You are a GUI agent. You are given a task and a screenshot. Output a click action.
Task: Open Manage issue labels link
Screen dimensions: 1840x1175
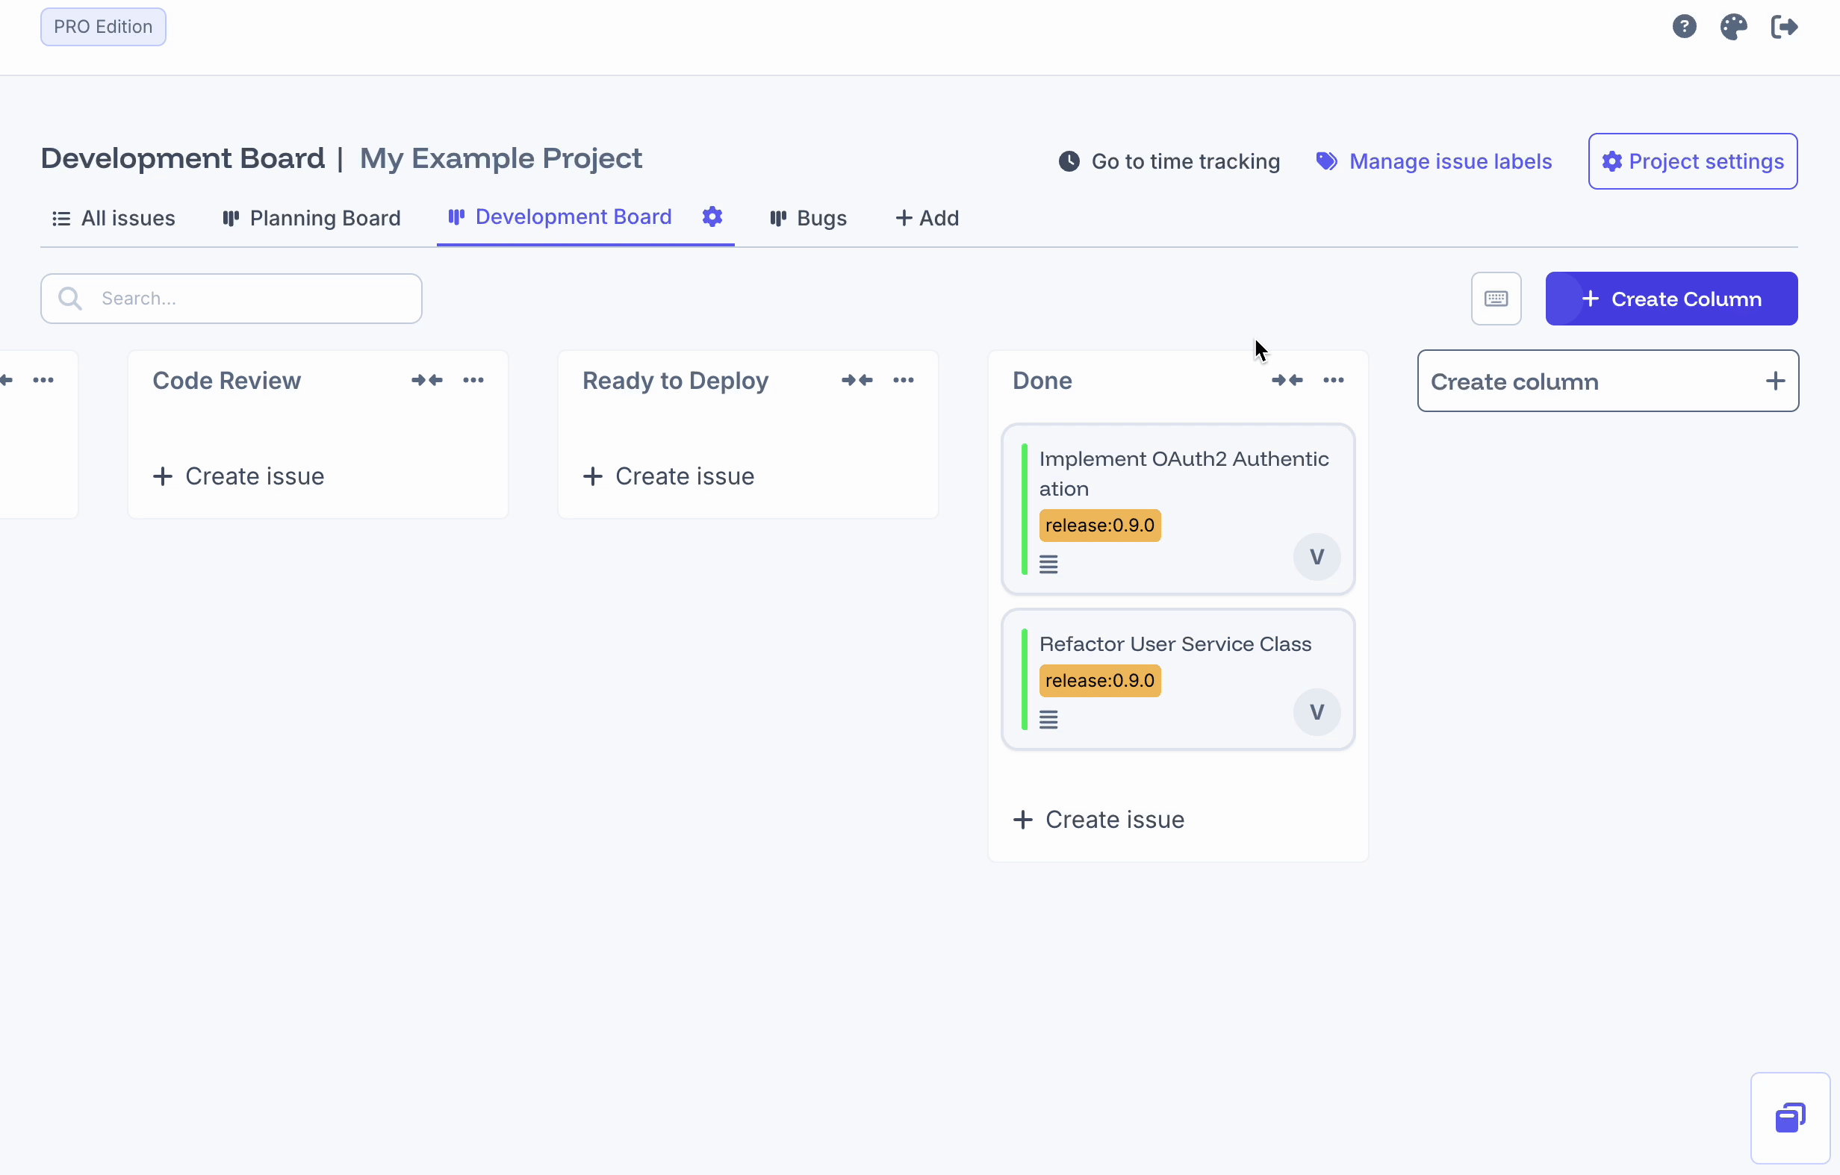tap(1434, 161)
